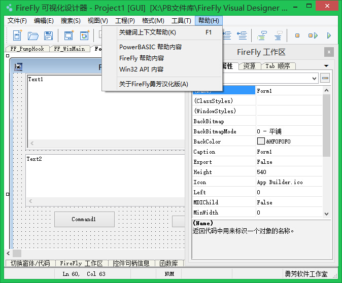Click the blue run arrow icon
The image size is (342, 283).
coord(329,36)
